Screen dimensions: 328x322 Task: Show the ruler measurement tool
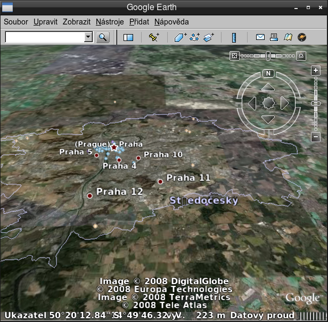(234, 38)
